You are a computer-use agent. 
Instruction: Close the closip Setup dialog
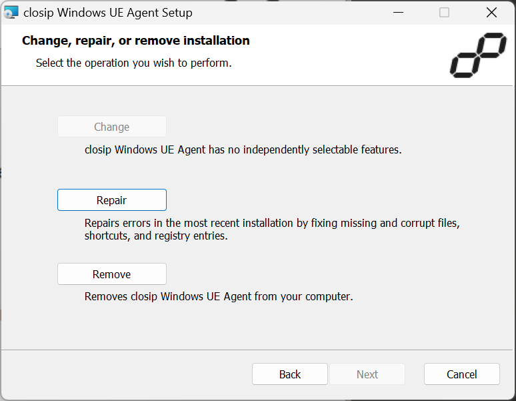tap(491, 13)
